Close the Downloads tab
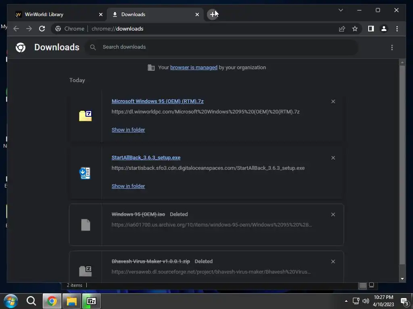The image size is (413, 309). [x=197, y=14]
